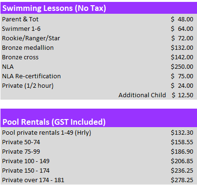Select the Bronze cross label
Viewport: 197px width, 185px height.
(x=20, y=57)
